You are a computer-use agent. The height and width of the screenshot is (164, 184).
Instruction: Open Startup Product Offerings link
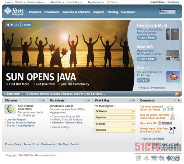click(21, 123)
